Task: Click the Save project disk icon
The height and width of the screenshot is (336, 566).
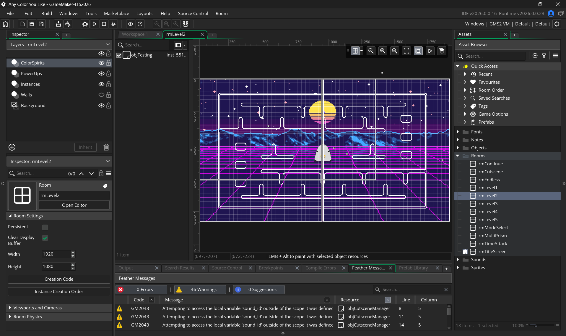Action: pos(41,24)
